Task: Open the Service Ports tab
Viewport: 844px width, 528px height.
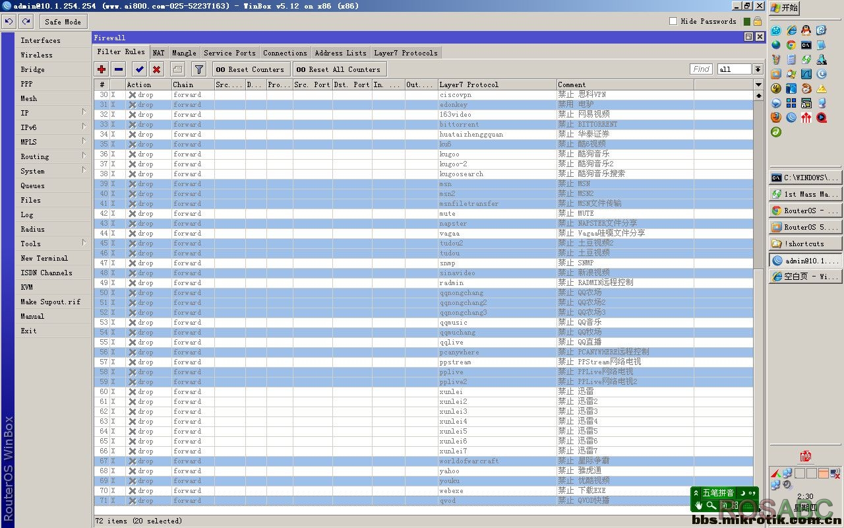Action: point(229,53)
